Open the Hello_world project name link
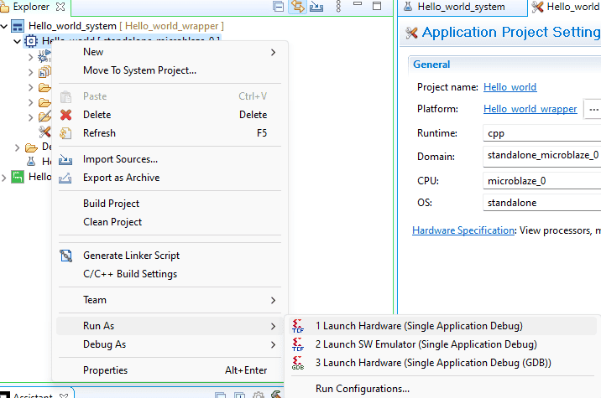This screenshot has height=398, width=601. [510, 87]
